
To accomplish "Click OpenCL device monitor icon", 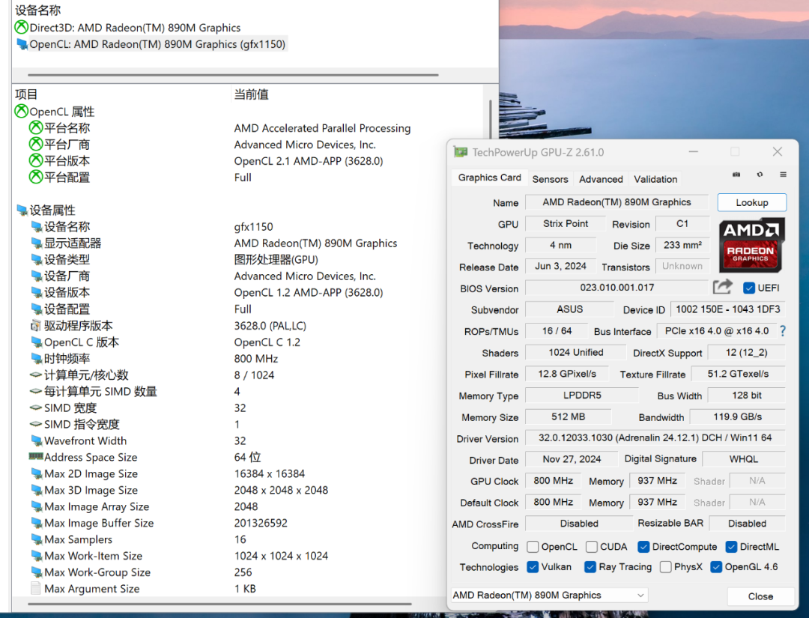I will point(22,44).
